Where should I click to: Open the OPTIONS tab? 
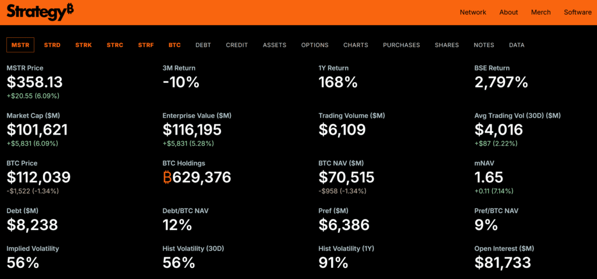pos(315,45)
